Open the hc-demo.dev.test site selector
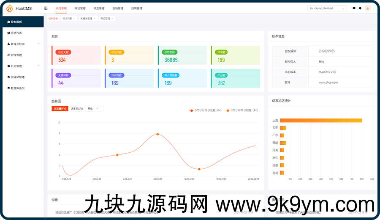Image resolution: width=380 pixels, height=220 pixels. [x=327, y=8]
